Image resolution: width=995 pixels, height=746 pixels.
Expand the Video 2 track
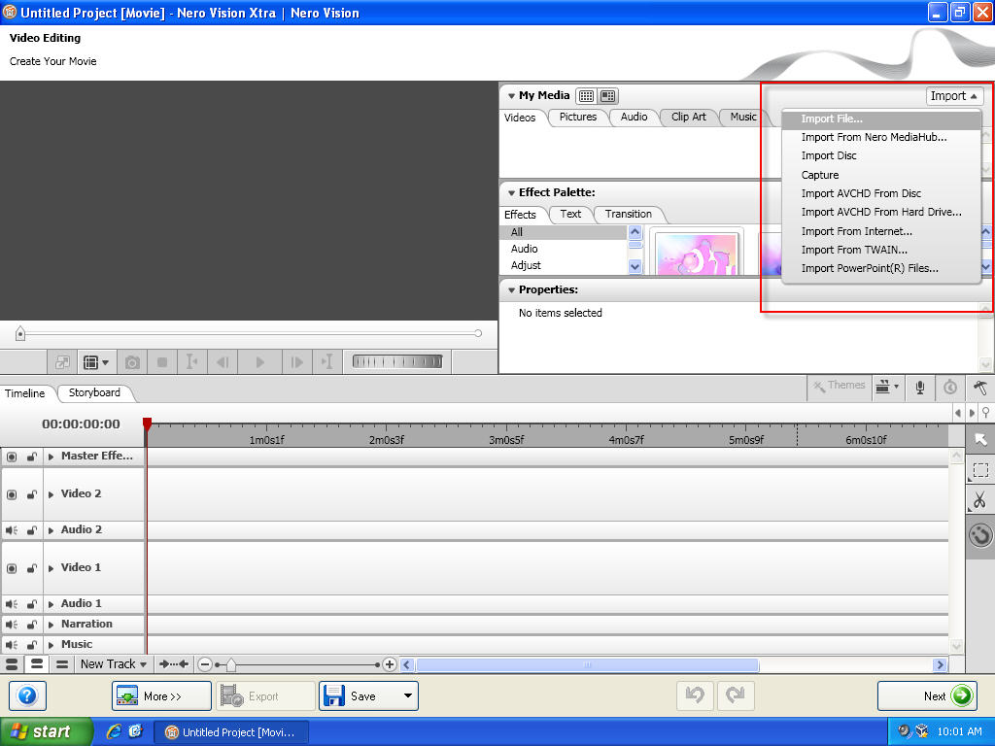51,494
